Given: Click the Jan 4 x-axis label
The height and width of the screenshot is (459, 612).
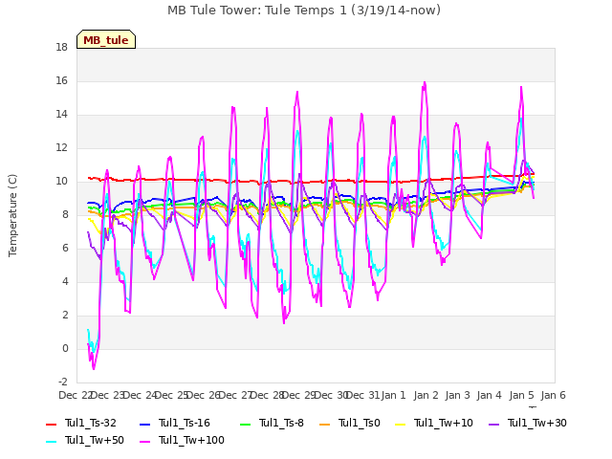Looking at the screenshot, I should [489, 395].
